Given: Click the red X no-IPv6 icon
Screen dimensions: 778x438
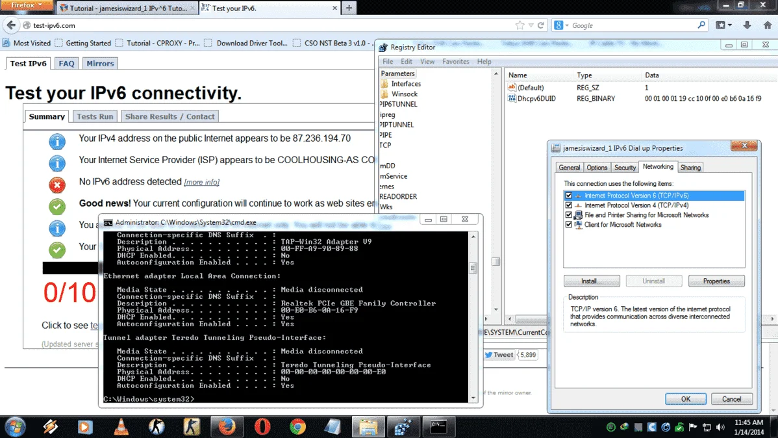Looking at the screenshot, I should (x=57, y=185).
